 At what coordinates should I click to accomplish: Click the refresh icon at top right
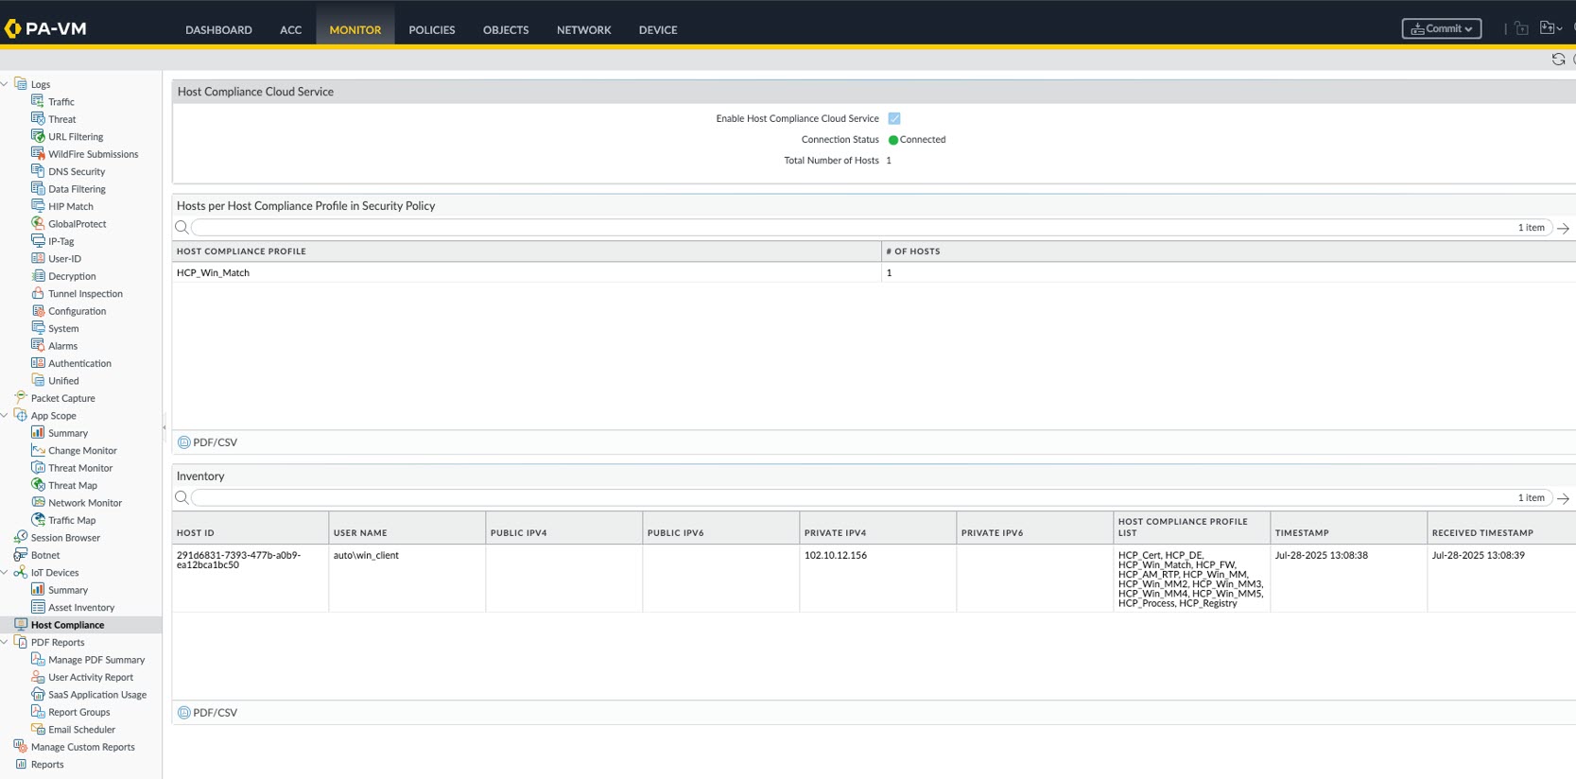[x=1558, y=60]
